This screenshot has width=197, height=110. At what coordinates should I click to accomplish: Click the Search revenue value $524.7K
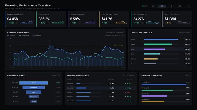187,39
